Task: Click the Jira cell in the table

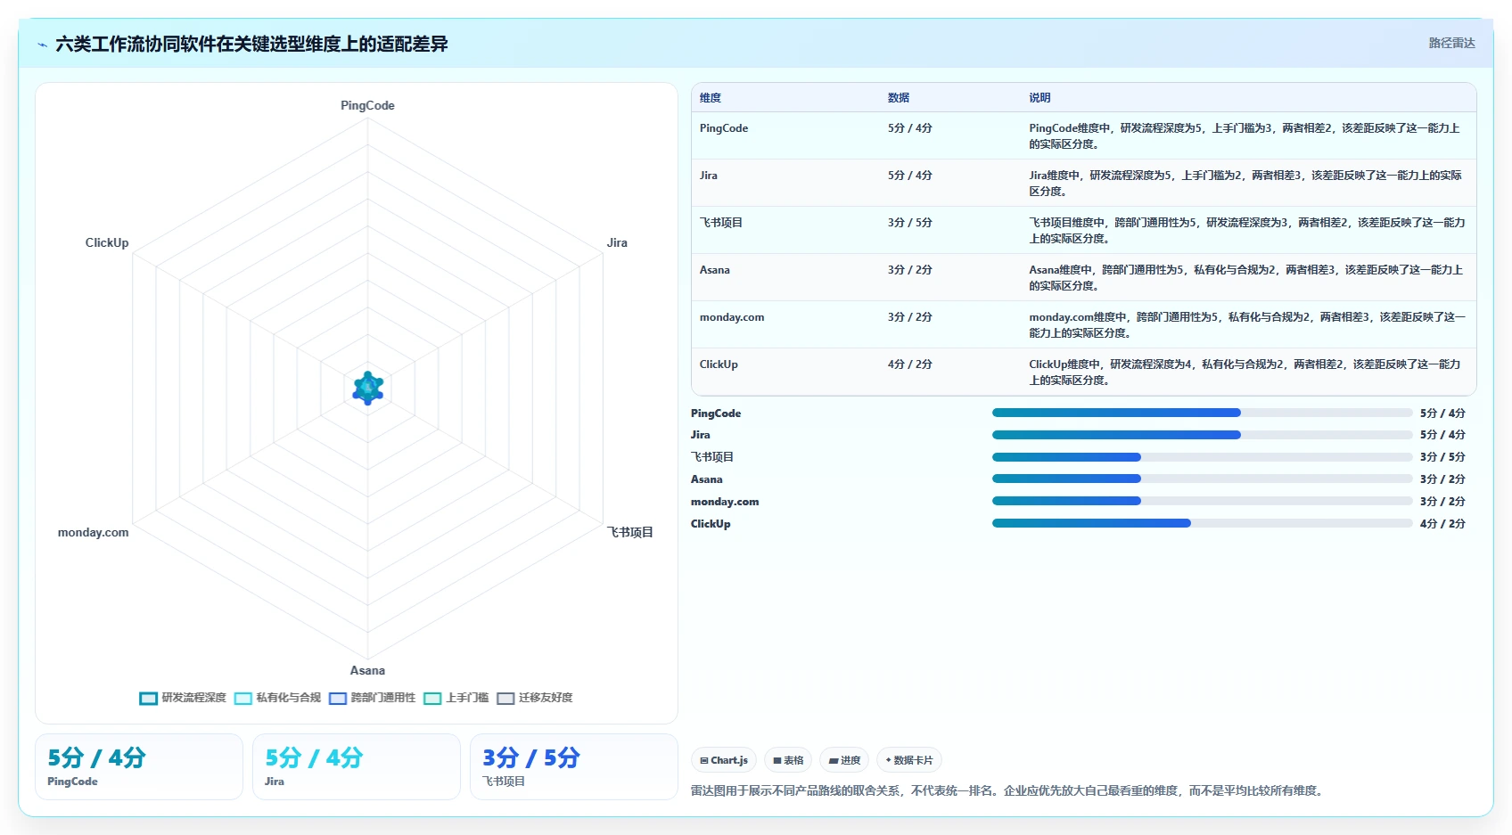Action: click(x=709, y=176)
